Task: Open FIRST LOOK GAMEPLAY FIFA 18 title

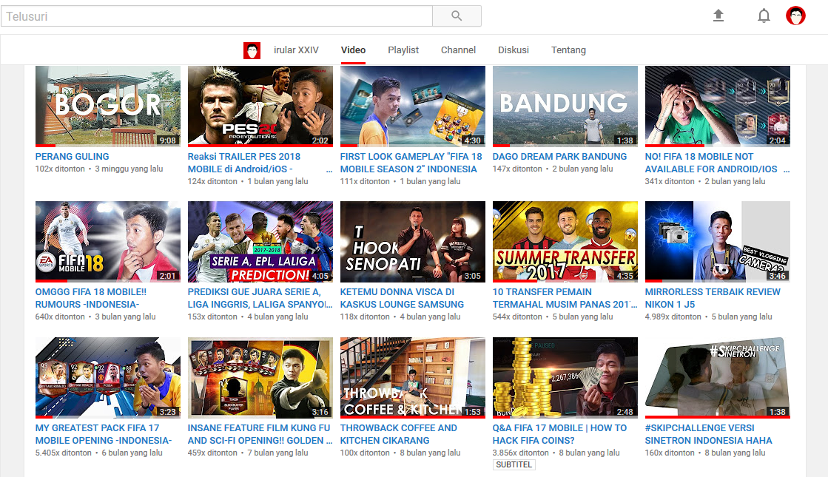Action: click(411, 163)
